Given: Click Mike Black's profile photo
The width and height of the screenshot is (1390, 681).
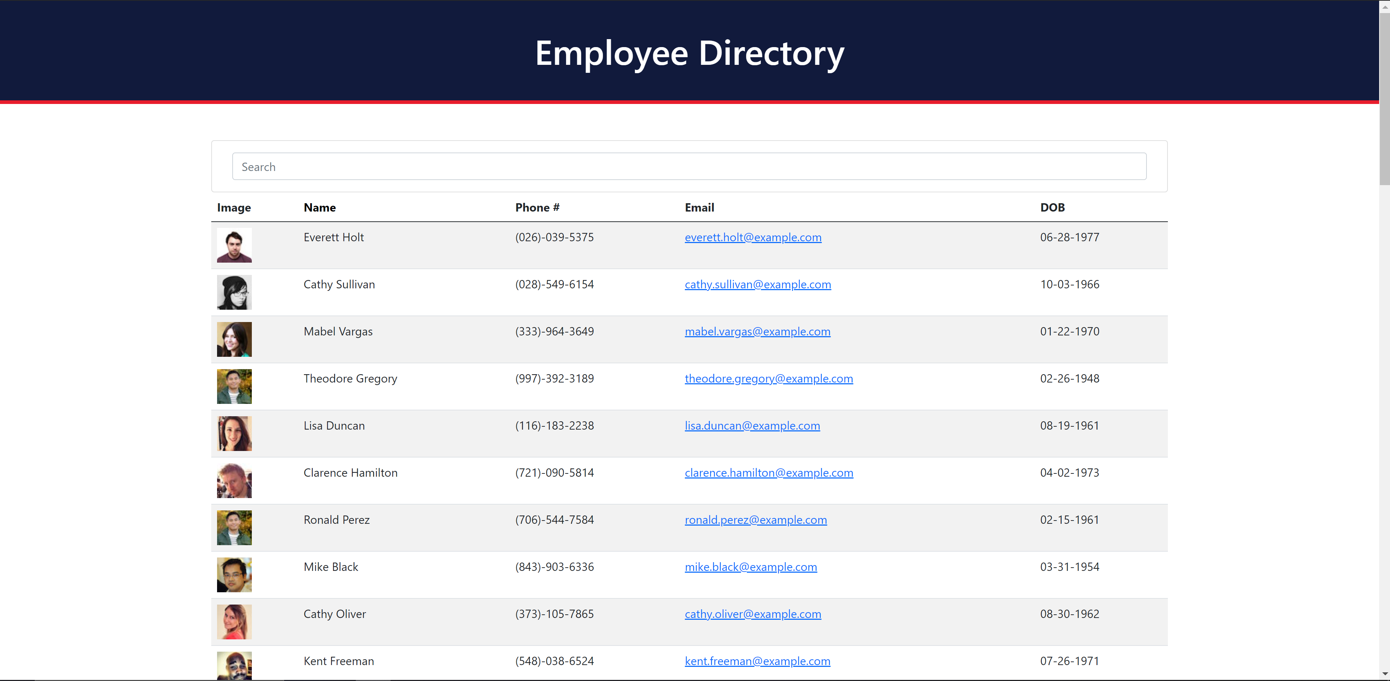Looking at the screenshot, I should (234, 575).
